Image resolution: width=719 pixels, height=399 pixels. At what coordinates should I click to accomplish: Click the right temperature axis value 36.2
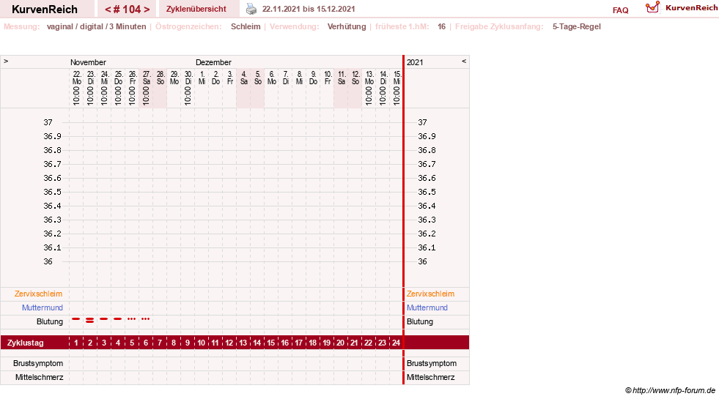427,234
